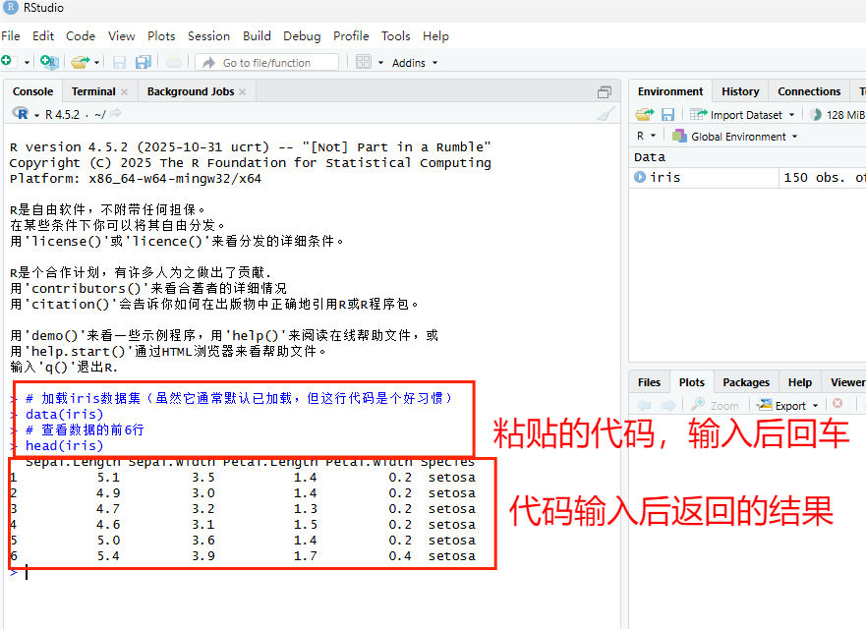The height and width of the screenshot is (629, 866).
Task: Switch to the History tab
Action: tap(740, 91)
